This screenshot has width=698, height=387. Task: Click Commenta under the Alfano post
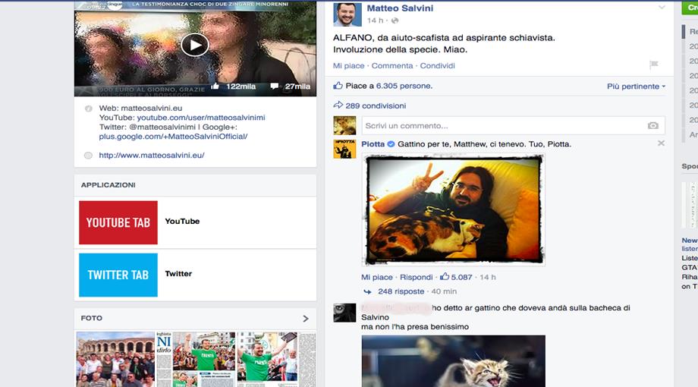[x=392, y=65]
